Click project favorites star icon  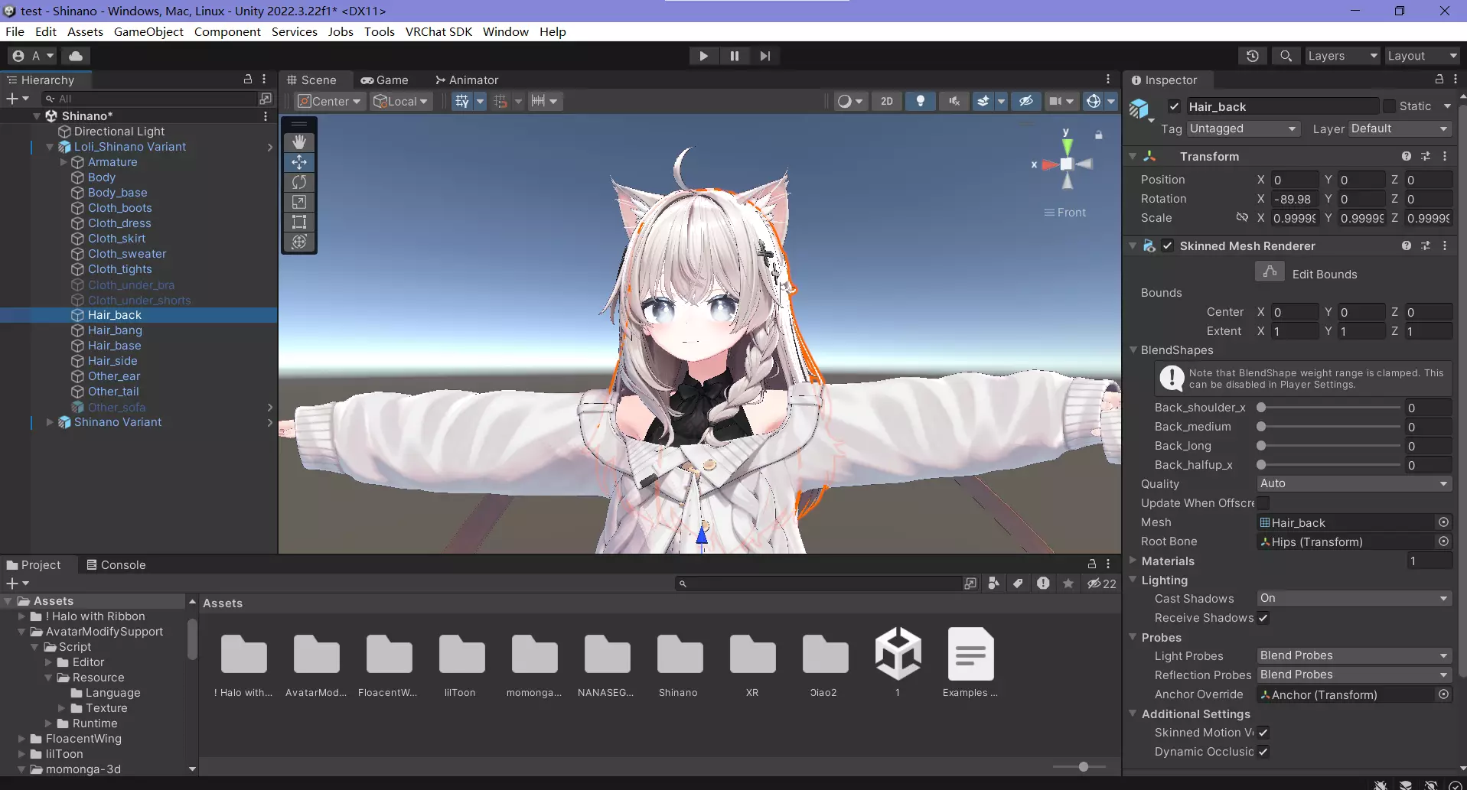[1068, 584]
